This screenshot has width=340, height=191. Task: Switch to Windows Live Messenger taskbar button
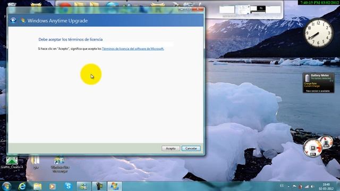click(x=83, y=186)
